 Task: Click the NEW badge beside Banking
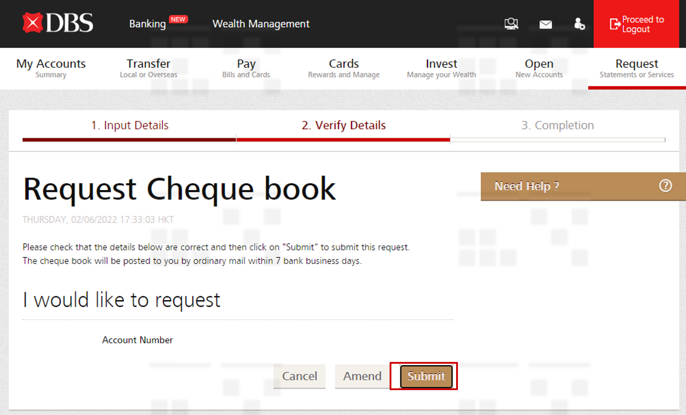178,19
